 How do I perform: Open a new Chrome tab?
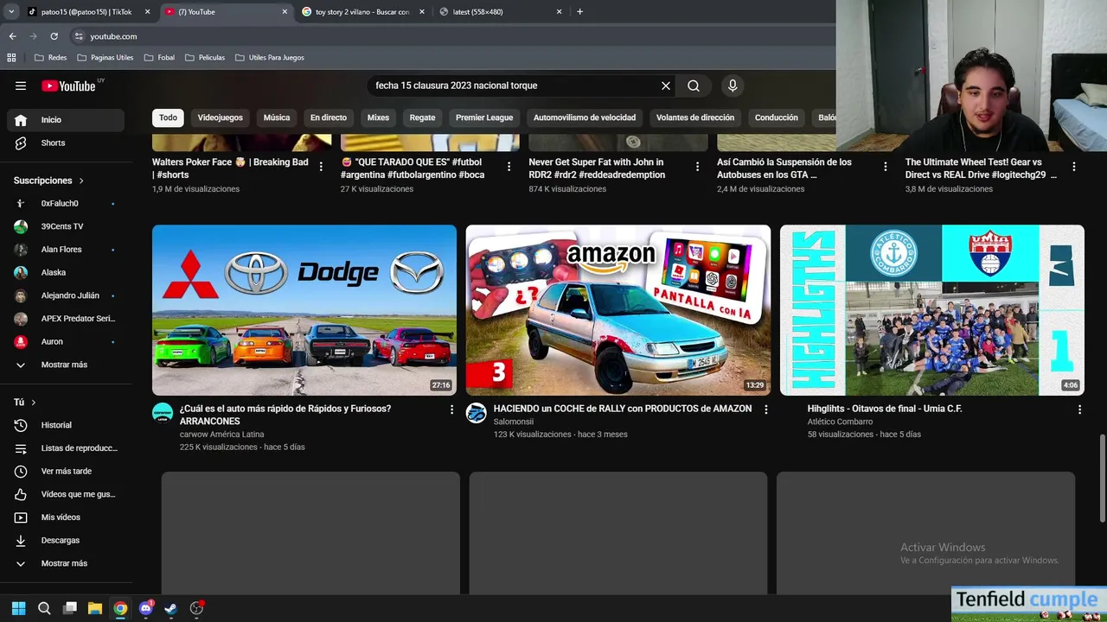pos(579,12)
